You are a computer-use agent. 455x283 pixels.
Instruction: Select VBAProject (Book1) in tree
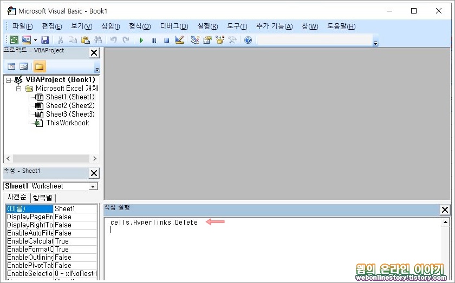click(x=60, y=79)
